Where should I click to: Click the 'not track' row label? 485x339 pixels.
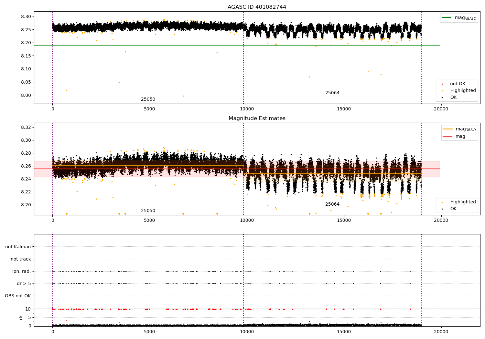[x=21, y=259]
